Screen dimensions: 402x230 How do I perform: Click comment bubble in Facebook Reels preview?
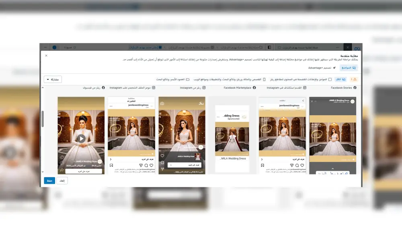click(62, 163)
